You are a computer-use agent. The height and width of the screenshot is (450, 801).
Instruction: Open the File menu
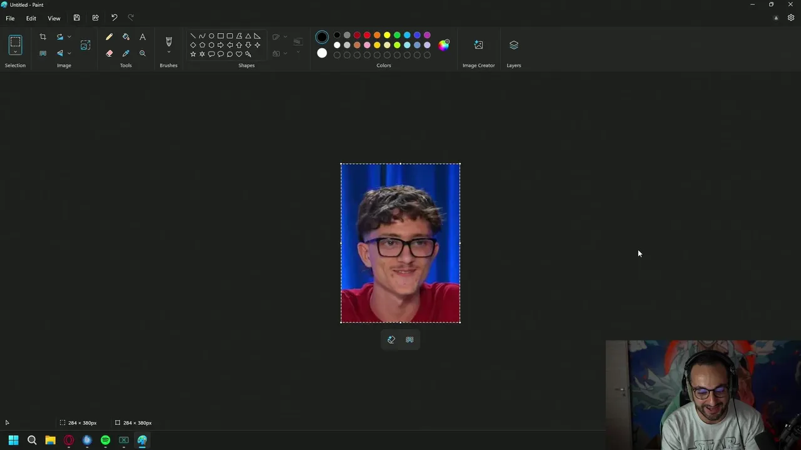(x=10, y=18)
